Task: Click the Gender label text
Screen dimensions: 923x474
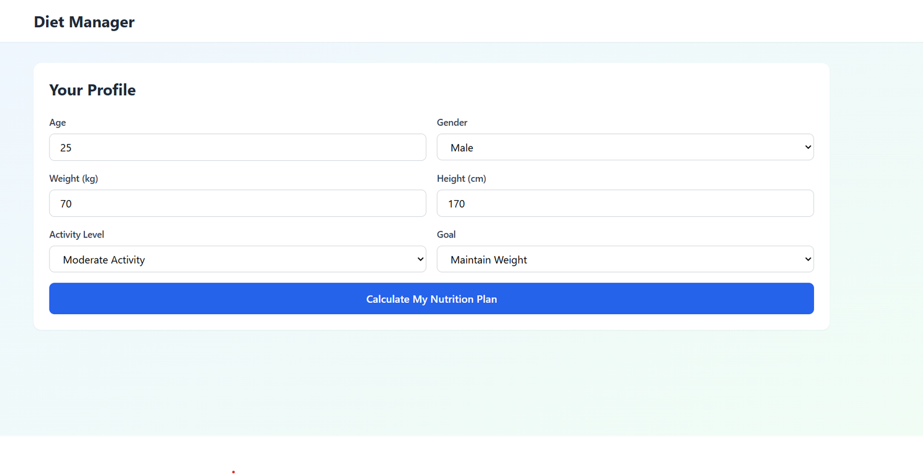Action: pos(452,123)
